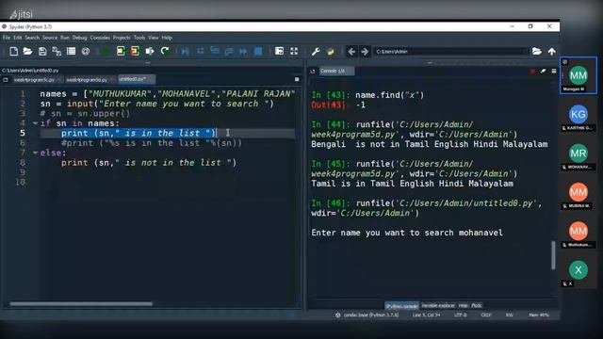Switch to week4program5d.py tab
The width and height of the screenshot is (603, 339).
90,80
